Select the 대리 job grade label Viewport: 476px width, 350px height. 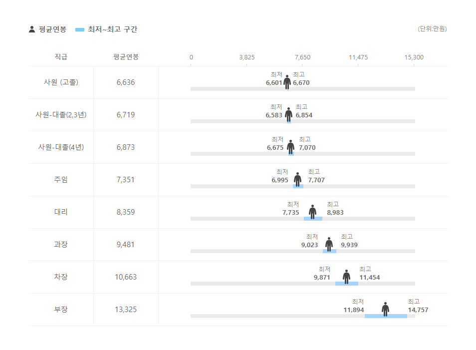61,212
